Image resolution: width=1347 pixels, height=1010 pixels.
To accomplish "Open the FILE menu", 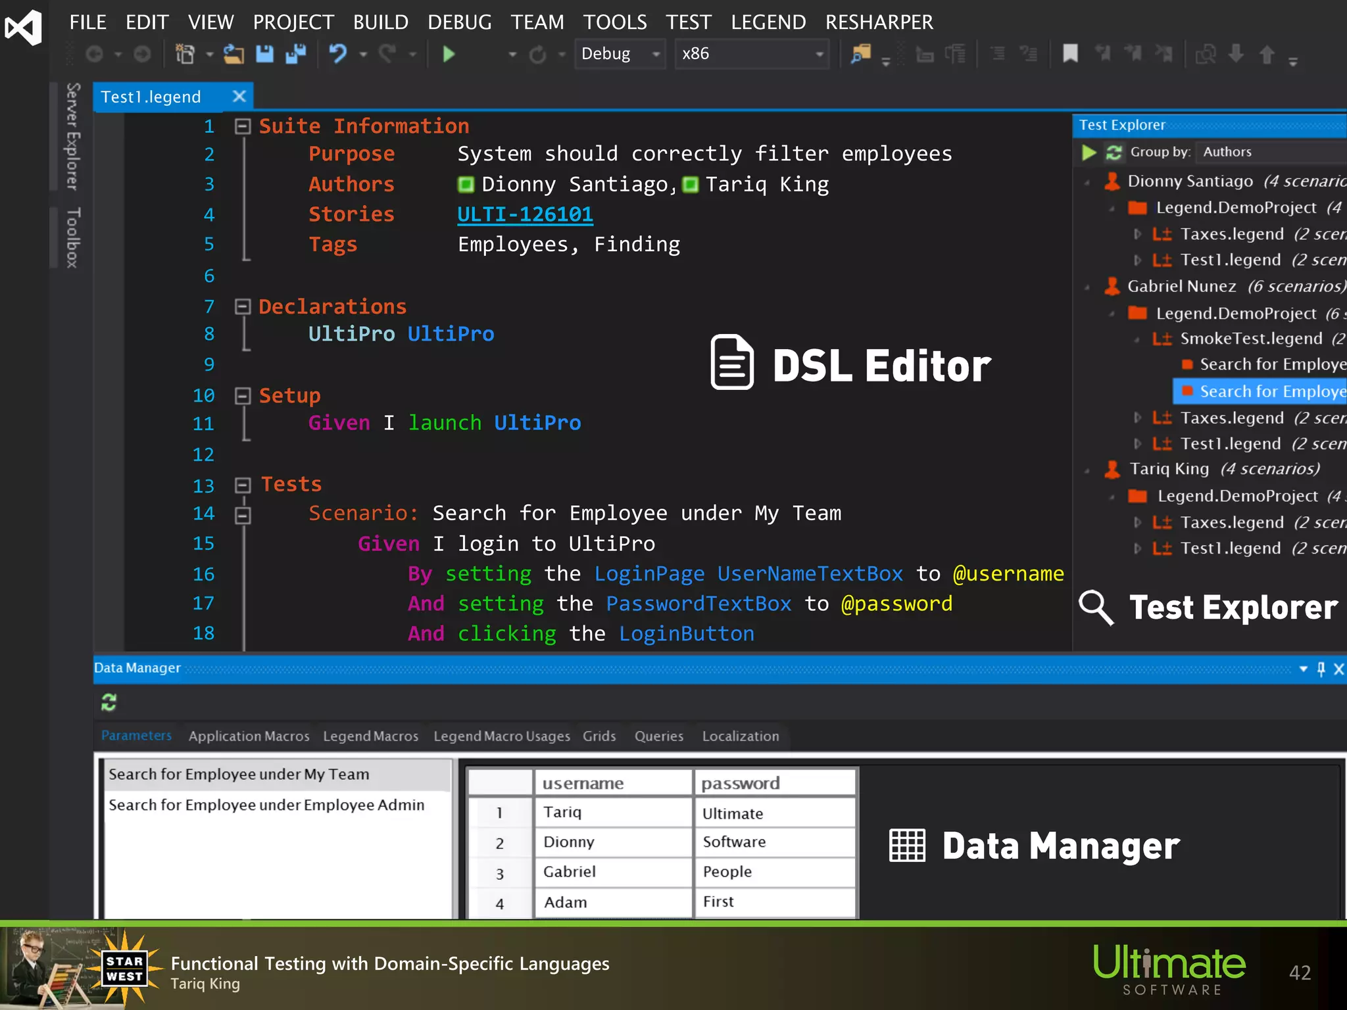I will coord(87,22).
